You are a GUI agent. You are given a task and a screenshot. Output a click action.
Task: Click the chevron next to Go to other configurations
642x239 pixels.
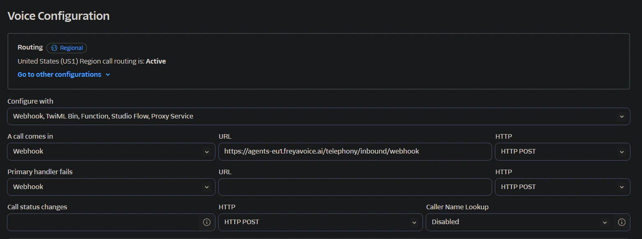pyautogui.click(x=108, y=75)
